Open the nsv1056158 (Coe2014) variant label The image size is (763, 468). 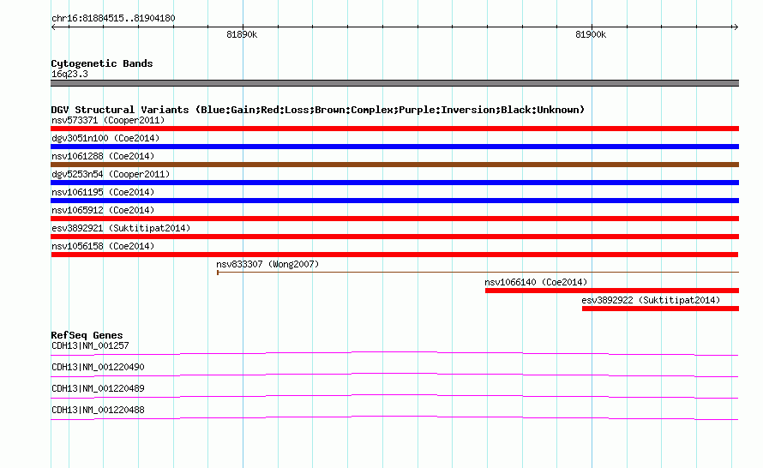[x=103, y=246]
